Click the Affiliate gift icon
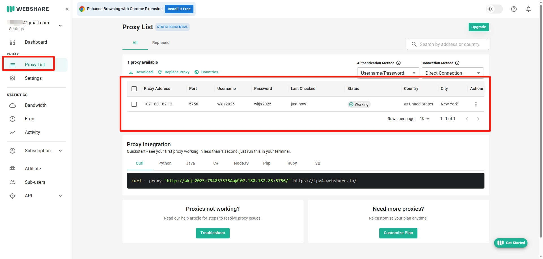 coord(12,169)
